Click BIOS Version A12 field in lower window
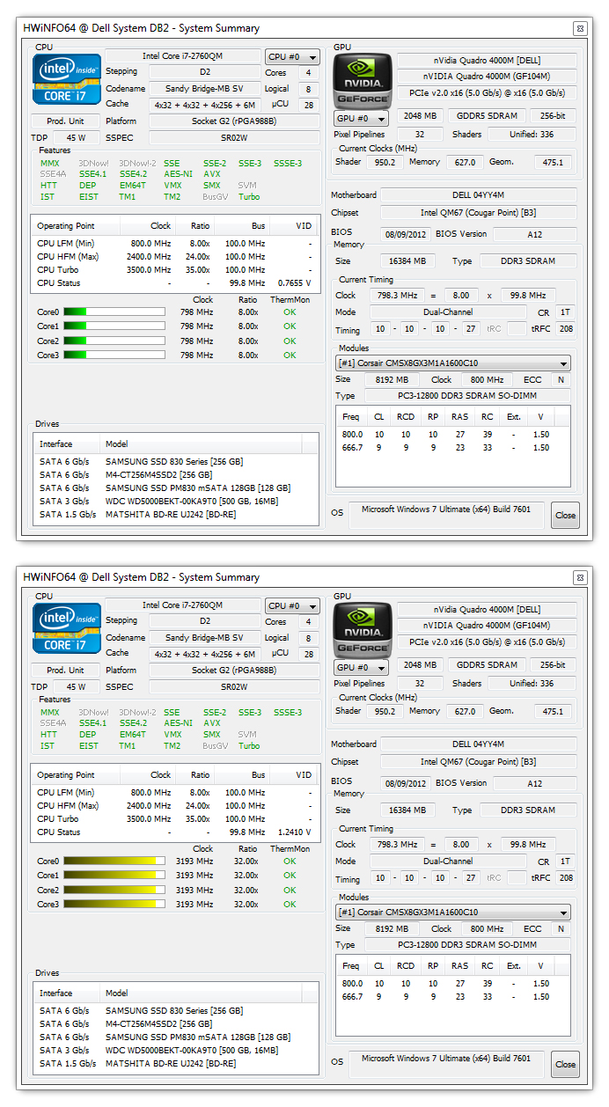Image resolution: width=609 pixels, height=1107 pixels. pos(534,783)
